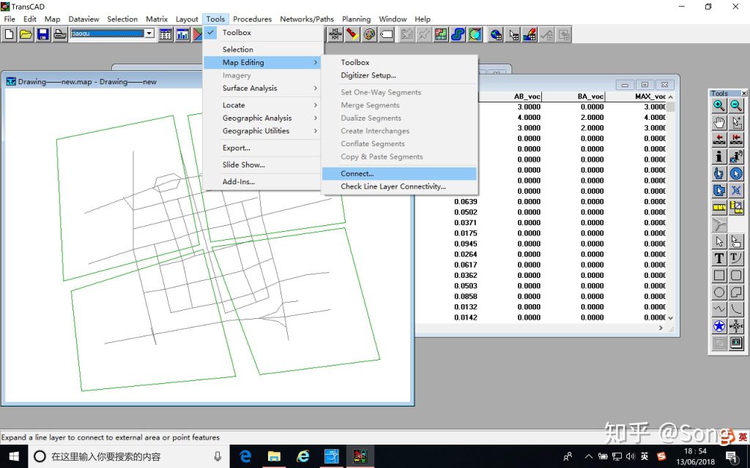Click the label tag toolbar icon
The width and height of the screenshot is (750, 468).
[387, 34]
